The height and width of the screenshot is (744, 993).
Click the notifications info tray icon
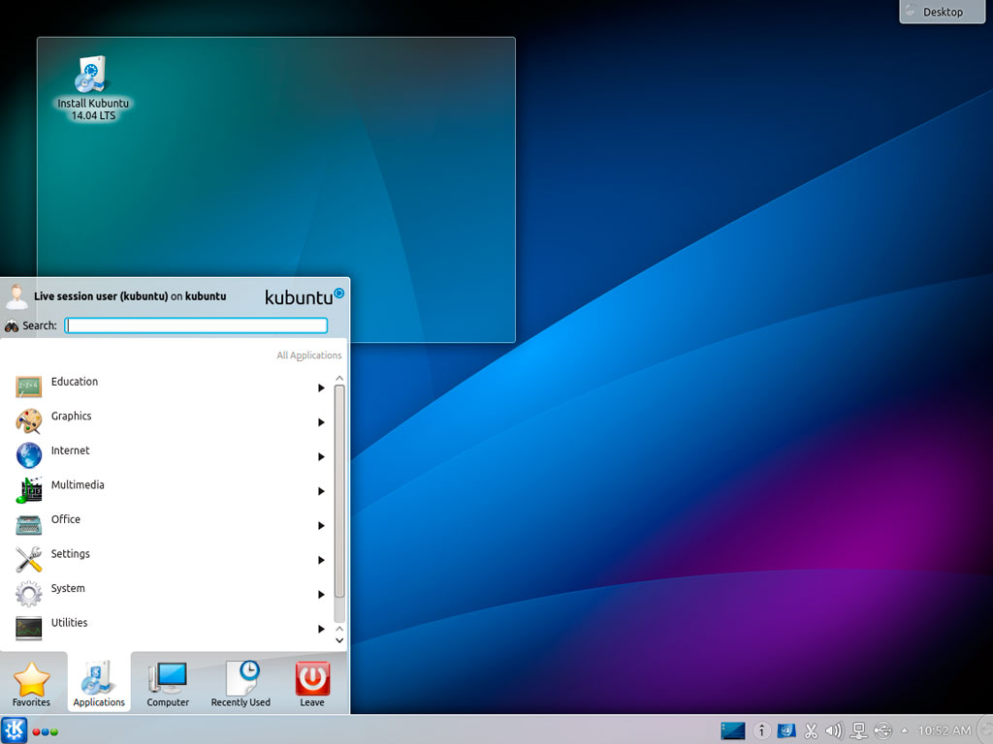click(x=762, y=730)
